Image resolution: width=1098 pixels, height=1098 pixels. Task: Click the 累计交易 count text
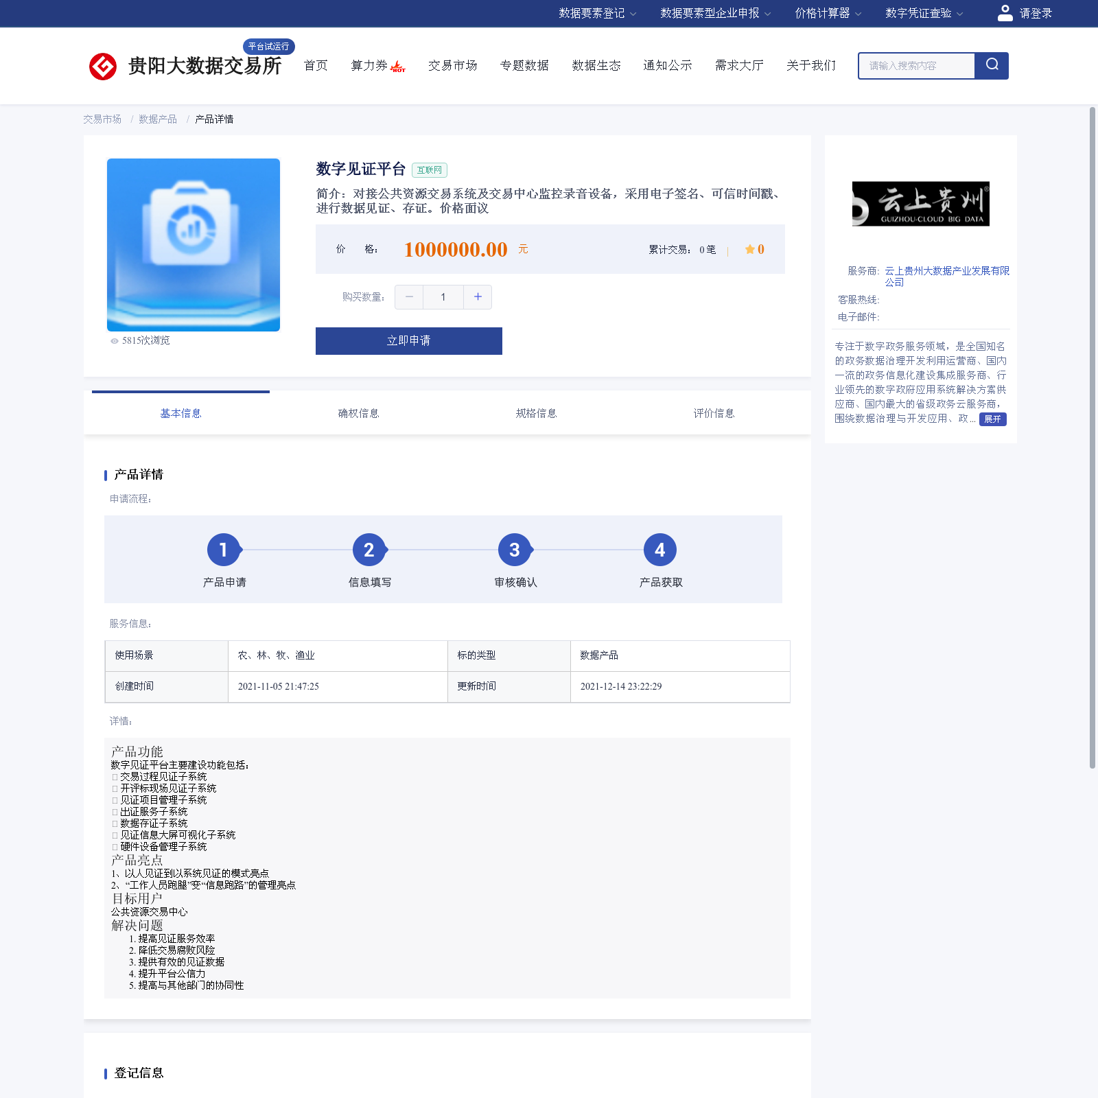[x=682, y=250]
